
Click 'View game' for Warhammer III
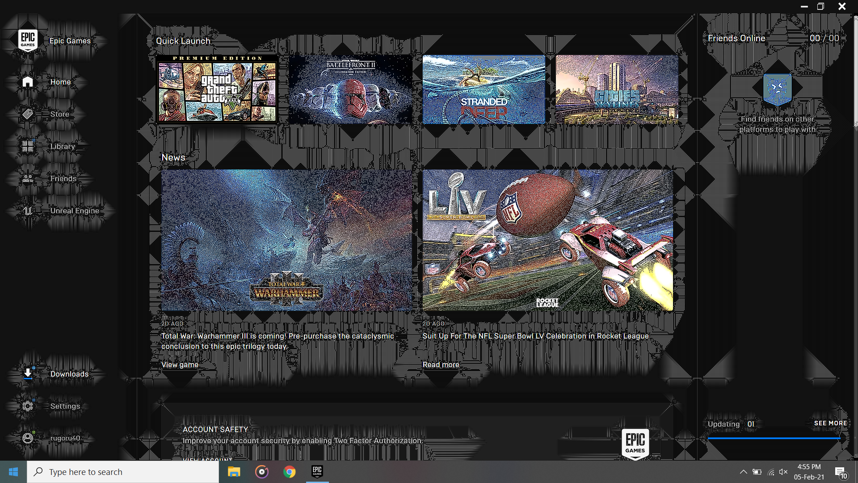coord(180,364)
